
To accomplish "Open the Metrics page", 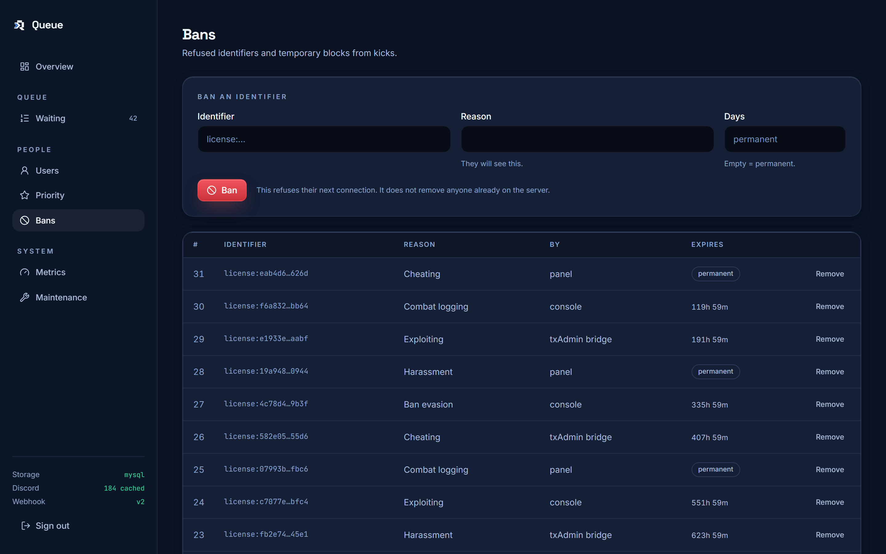I will click(78, 272).
